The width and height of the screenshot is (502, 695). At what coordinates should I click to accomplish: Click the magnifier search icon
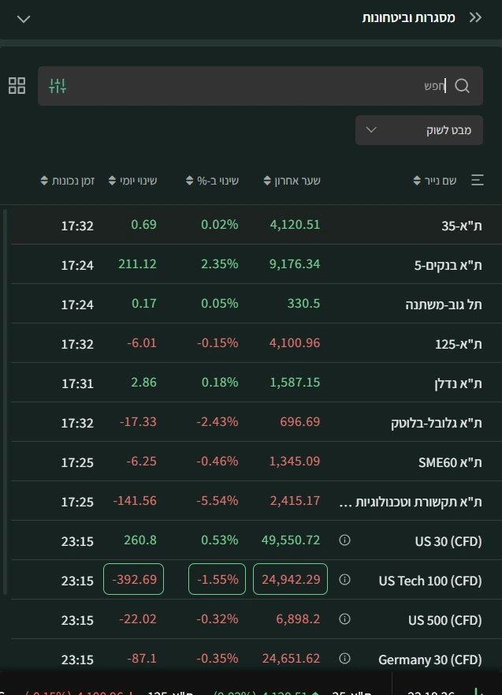click(x=462, y=86)
